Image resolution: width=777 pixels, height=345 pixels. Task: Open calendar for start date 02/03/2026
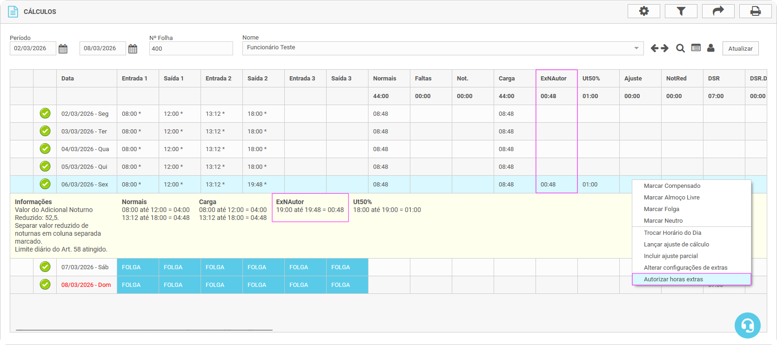point(63,49)
